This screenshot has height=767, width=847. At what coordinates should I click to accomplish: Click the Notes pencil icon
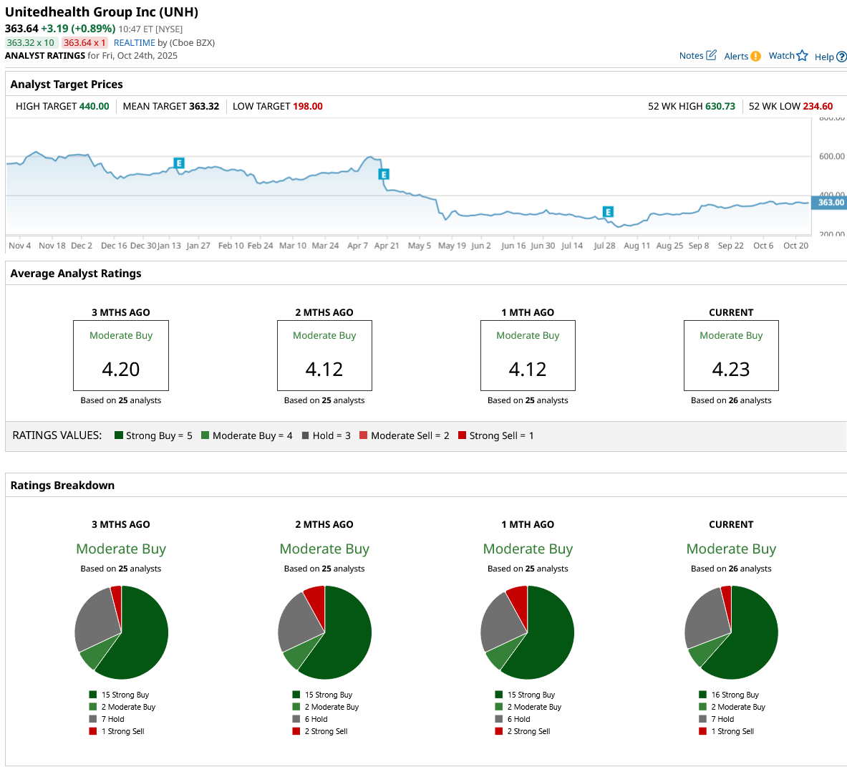point(711,55)
